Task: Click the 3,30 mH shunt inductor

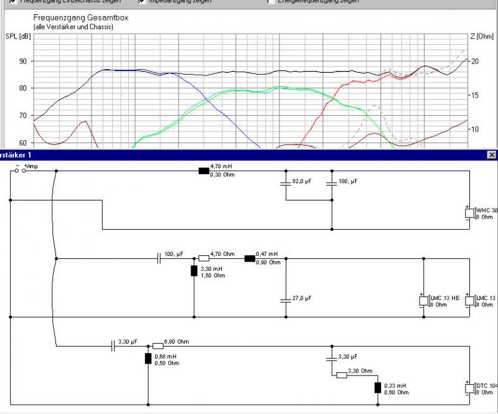Action: tap(194, 271)
